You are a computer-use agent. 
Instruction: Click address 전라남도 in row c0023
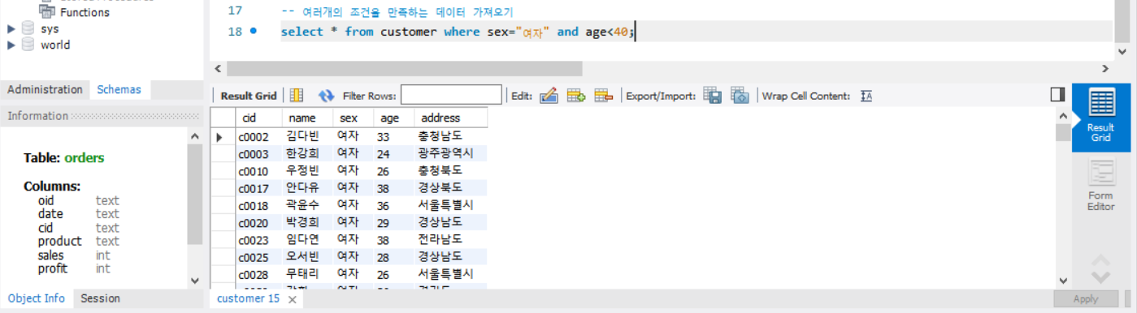coord(450,239)
